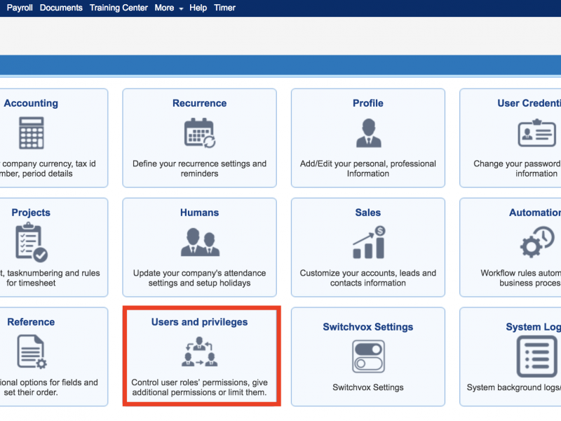Click the User Credentials ID card icon
Screen dimensions: 561x421
tap(536, 133)
